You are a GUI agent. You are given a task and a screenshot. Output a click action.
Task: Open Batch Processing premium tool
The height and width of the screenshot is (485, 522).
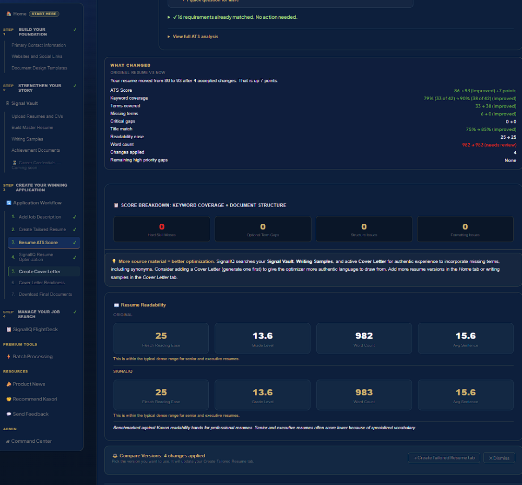(32, 357)
